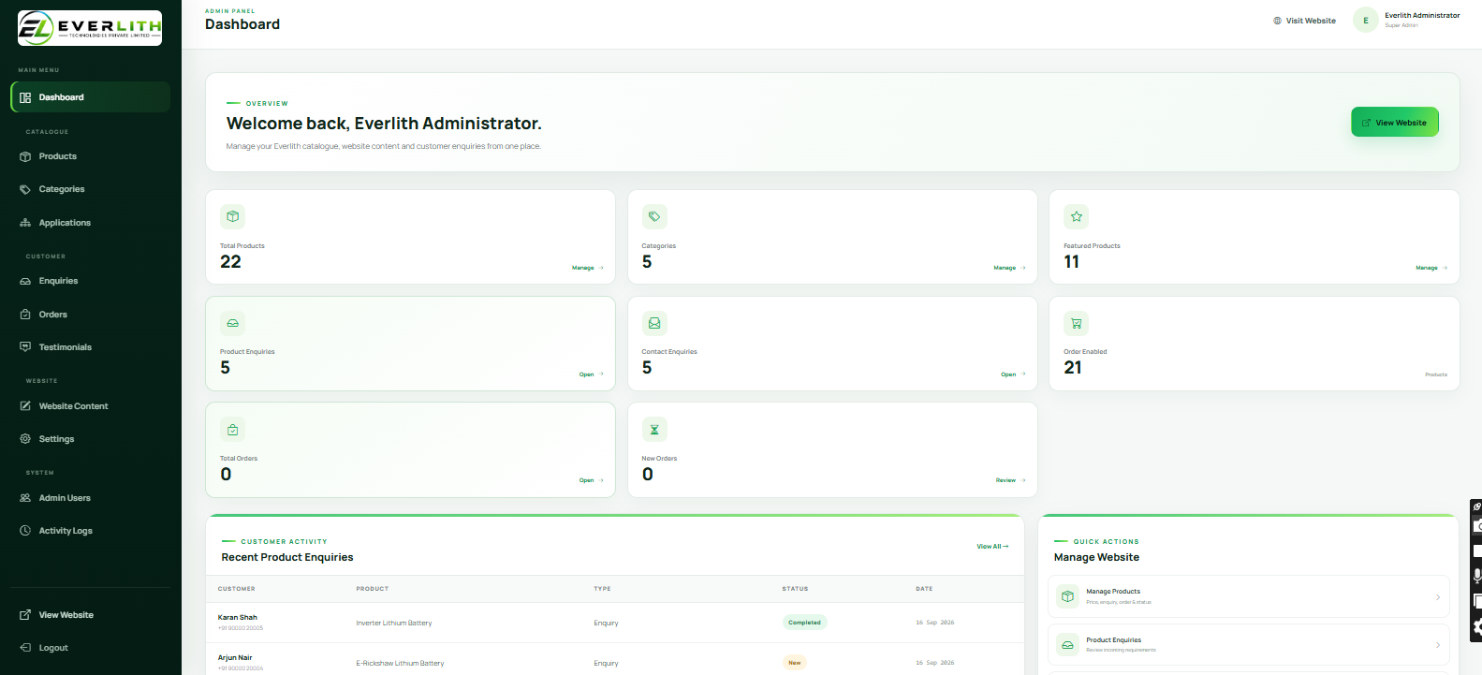Image resolution: width=1482 pixels, height=675 pixels.
Task: Open Settings in the sidebar
Action: click(x=90, y=439)
